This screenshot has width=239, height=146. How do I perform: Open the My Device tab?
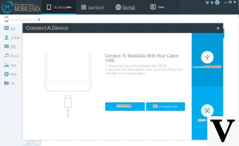pyautogui.click(x=59, y=7)
